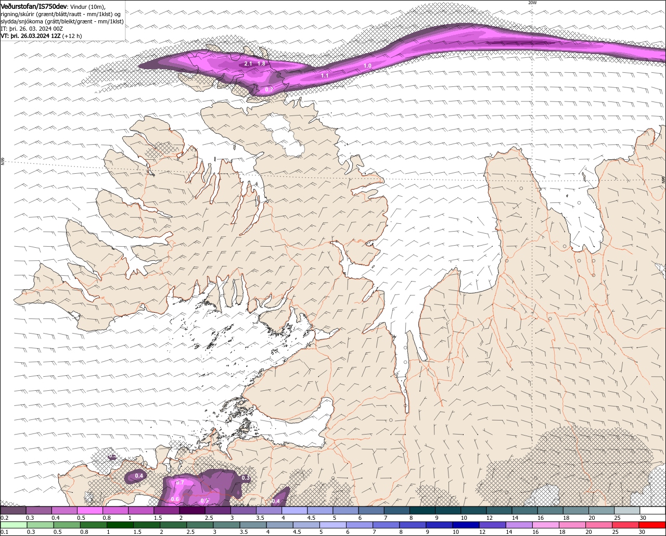The width and height of the screenshot is (666, 536).
Task: Select top legend swatch between 4 and 4.5
Action: pos(294,510)
